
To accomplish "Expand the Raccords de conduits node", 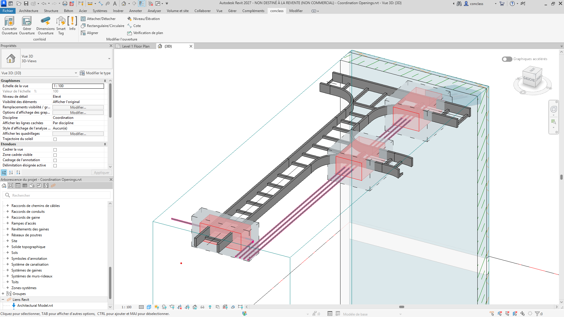I will tap(8, 212).
